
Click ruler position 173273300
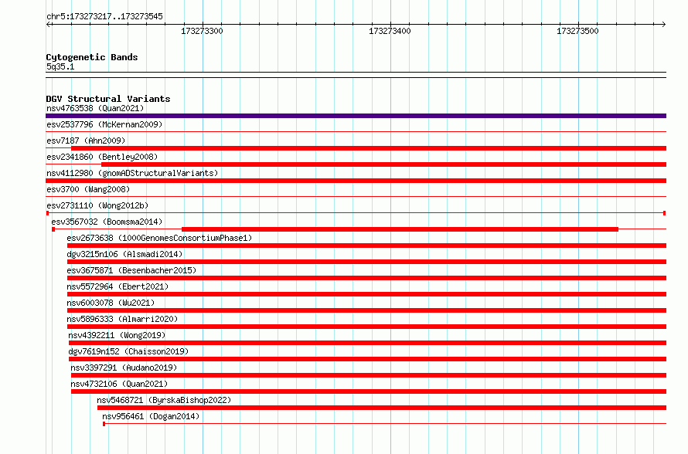202,31
